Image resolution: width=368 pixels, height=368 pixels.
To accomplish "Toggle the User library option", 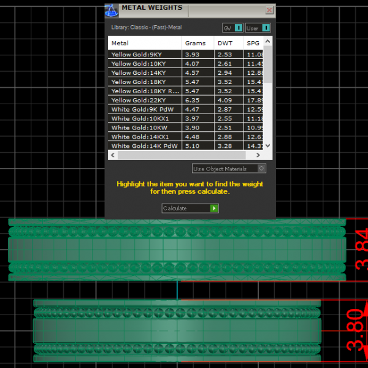I will pyautogui.click(x=258, y=28).
